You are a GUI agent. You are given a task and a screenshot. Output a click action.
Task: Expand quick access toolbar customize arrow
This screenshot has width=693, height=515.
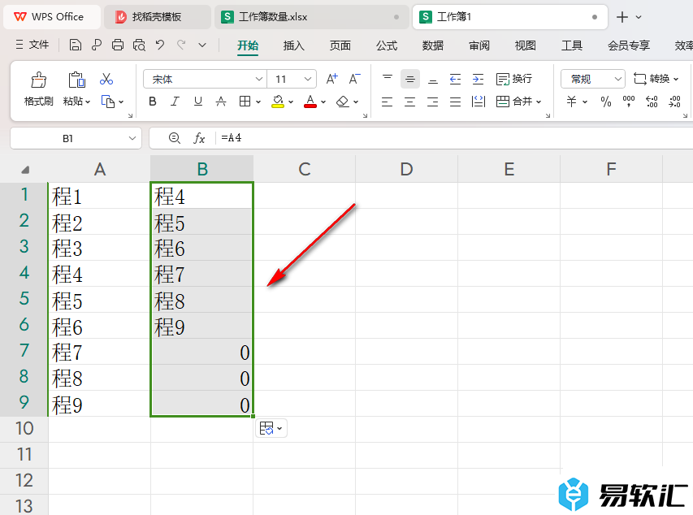tap(202, 45)
